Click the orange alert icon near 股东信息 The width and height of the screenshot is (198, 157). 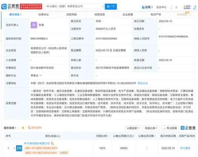23,128
